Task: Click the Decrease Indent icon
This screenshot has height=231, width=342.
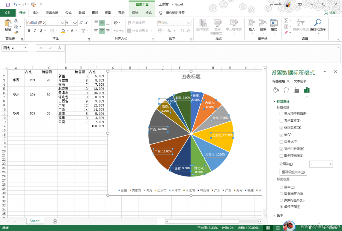Action: (116, 31)
